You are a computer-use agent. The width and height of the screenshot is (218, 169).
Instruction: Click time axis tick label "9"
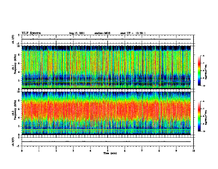click(176, 151)
